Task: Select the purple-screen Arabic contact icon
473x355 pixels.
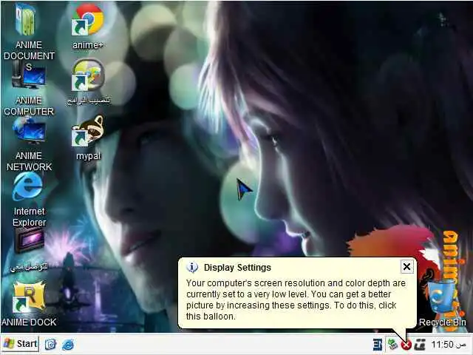Action: [x=30, y=240]
